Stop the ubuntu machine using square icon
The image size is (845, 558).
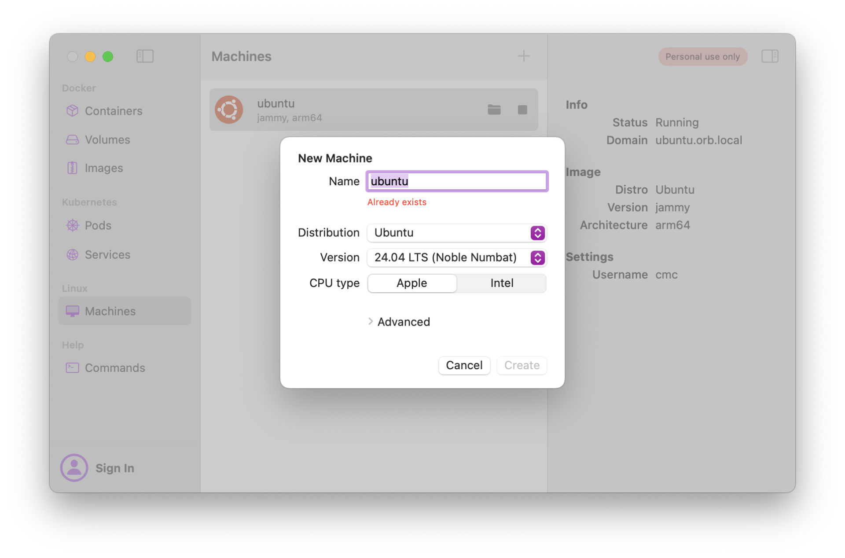[x=523, y=110]
